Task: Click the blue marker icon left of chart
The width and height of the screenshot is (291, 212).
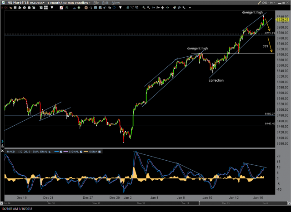Action: 2,141
